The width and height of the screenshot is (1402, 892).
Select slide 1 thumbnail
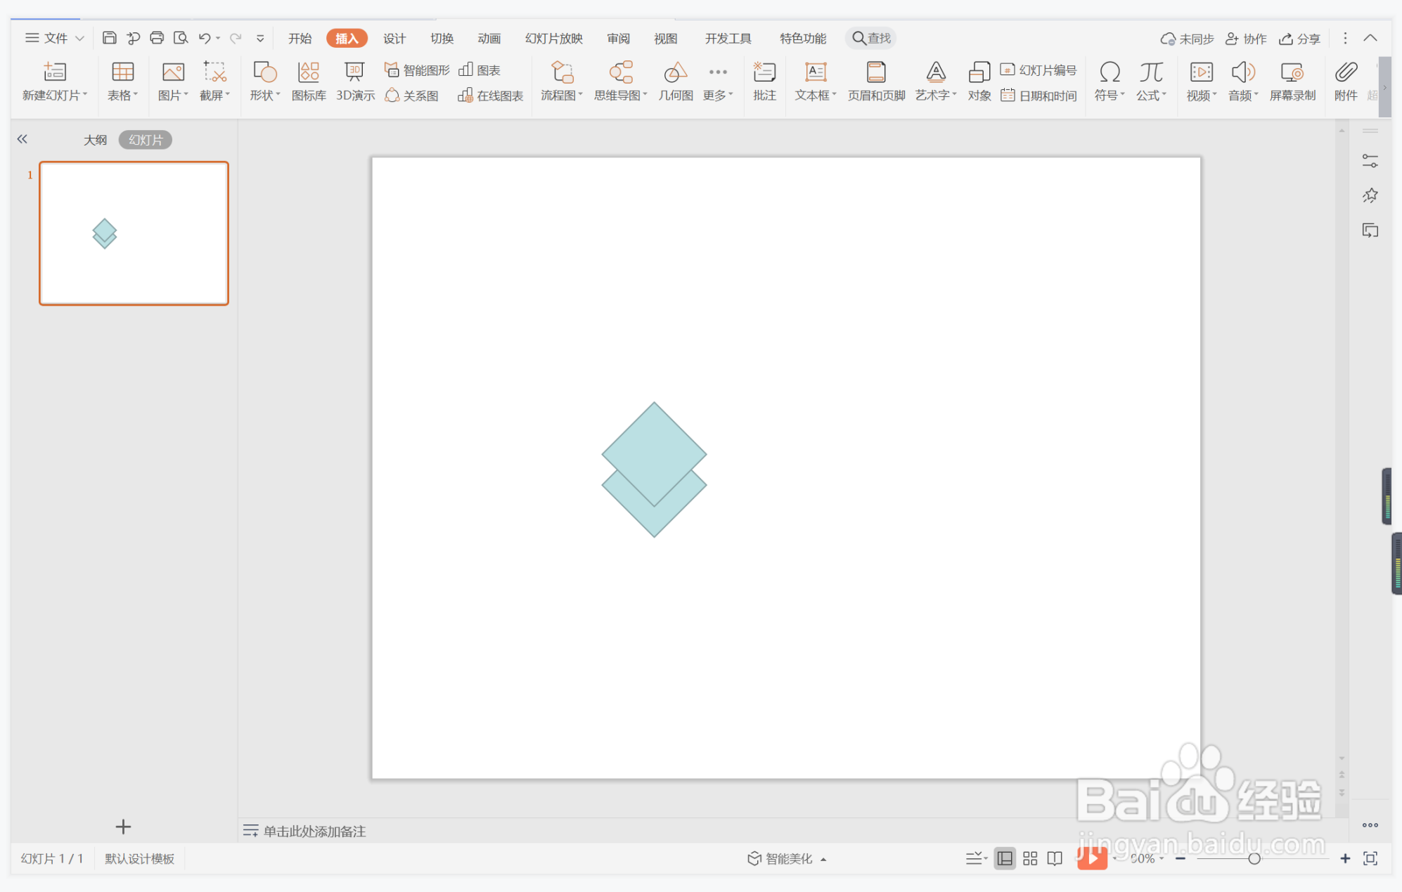coord(134,233)
